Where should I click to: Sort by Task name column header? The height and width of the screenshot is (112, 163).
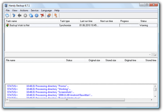coord(32,21)
